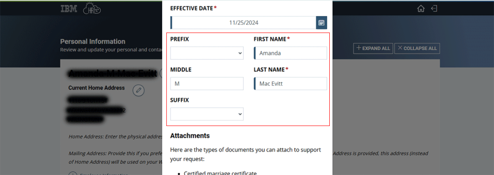This screenshot has height=175, width=494.
Task: Edit Current Home Address with pencil icon
Action: (x=138, y=90)
